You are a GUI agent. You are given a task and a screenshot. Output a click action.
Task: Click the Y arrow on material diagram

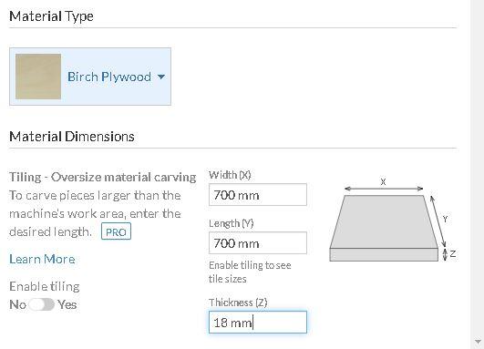click(x=438, y=221)
